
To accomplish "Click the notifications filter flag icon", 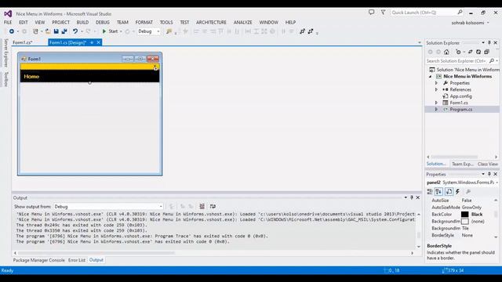I will tap(383, 13).
